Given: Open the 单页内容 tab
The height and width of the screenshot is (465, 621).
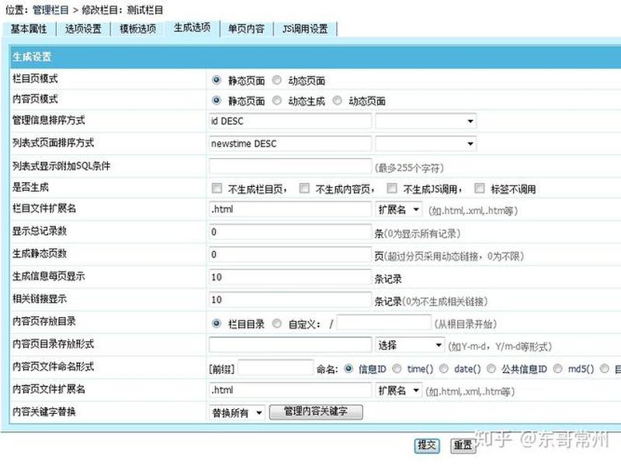Looking at the screenshot, I should [246, 29].
